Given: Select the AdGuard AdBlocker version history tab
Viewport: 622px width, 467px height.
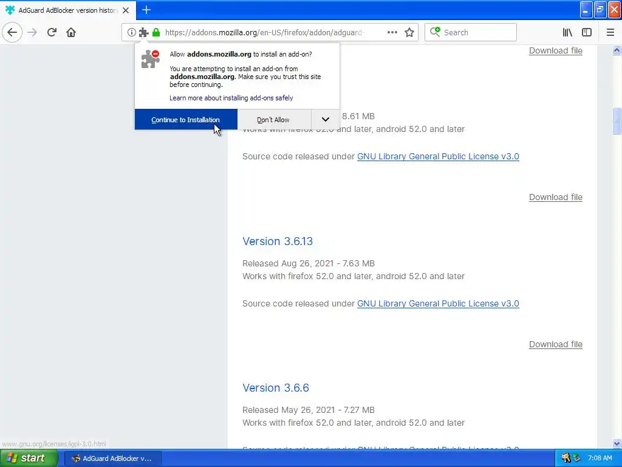Looking at the screenshot, I should (x=68, y=10).
